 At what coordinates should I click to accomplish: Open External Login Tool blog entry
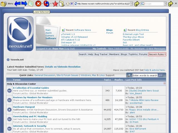(x=133, y=34)
